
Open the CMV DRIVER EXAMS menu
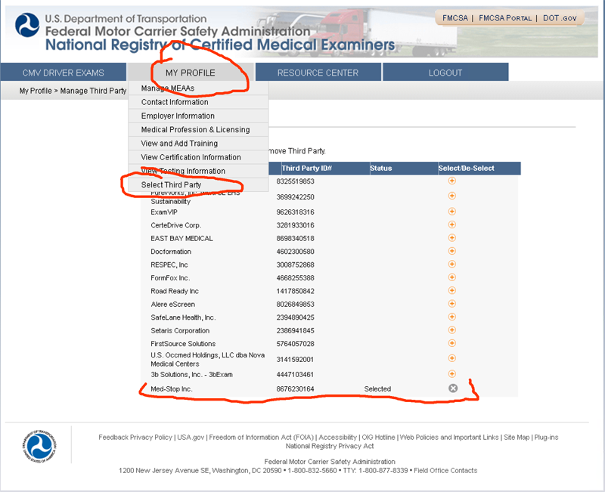coord(63,73)
